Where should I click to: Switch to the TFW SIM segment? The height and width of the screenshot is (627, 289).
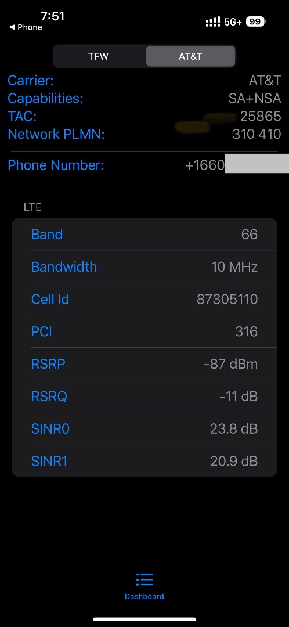pos(99,56)
